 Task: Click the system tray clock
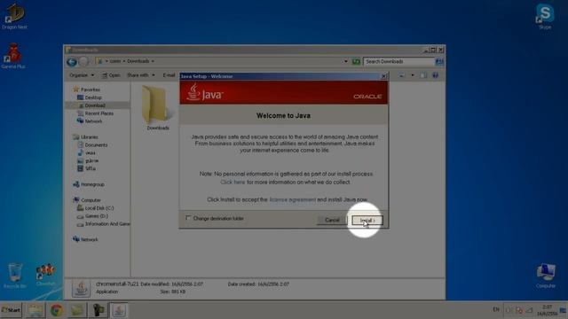(x=547, y=310)
